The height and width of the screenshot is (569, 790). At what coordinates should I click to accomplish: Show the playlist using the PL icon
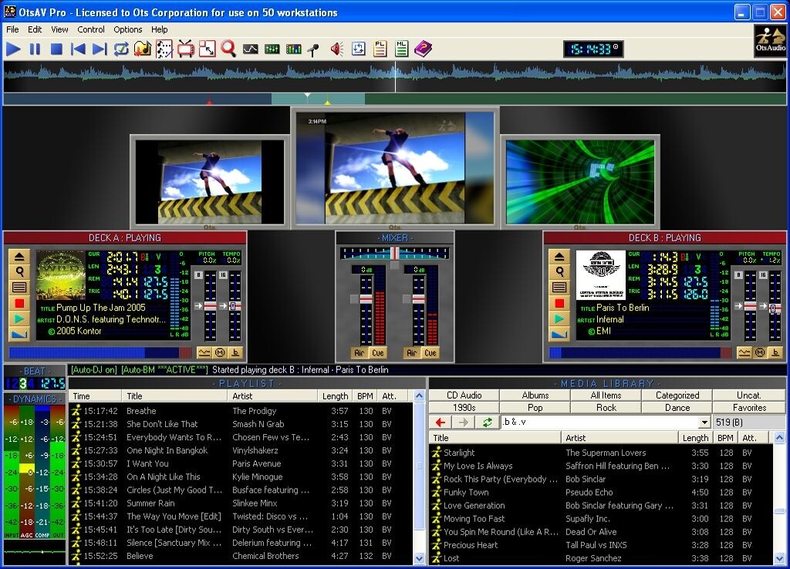click(379, 49)
